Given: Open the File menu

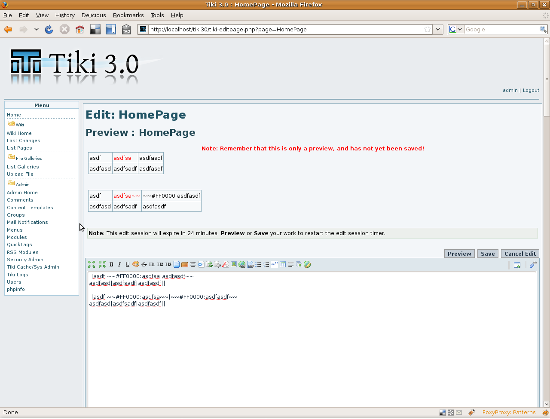Looking at the screenshot, I should (8, 15).
